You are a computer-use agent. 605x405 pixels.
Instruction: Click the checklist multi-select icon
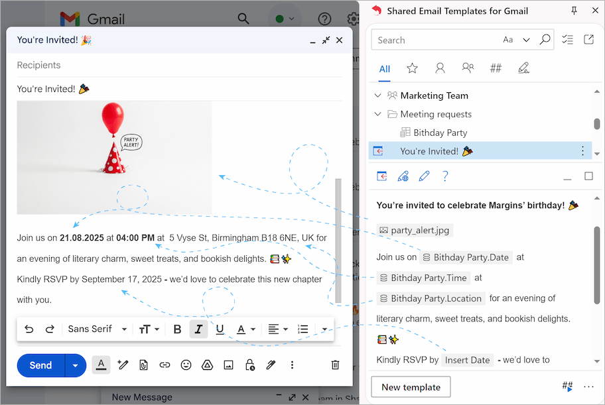(567, 39)
